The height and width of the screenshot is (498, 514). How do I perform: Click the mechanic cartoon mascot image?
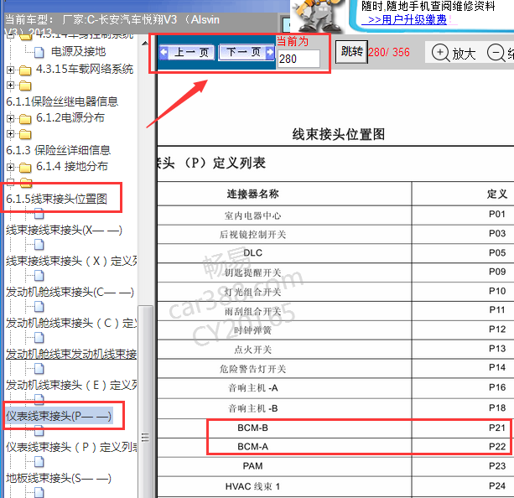pos(318,16)
